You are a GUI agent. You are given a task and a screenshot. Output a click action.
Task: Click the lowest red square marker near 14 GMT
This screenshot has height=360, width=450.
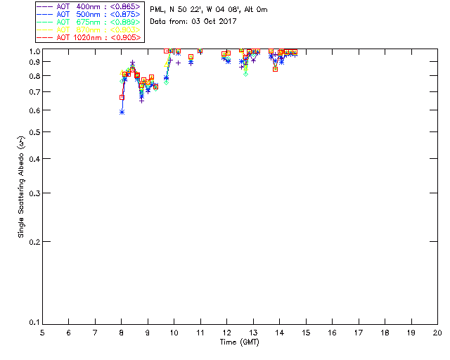(275, 69)
